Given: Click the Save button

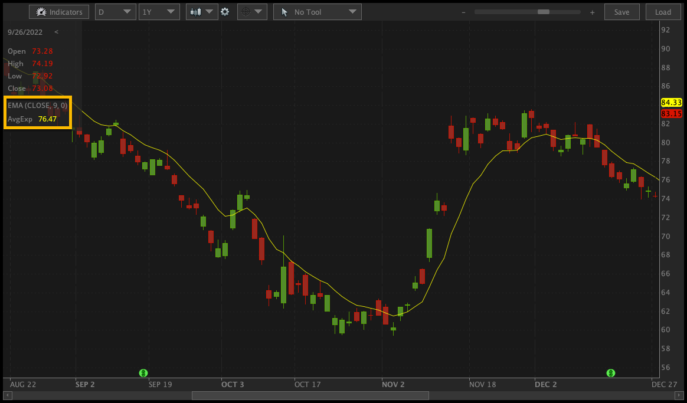Looking at the screenshot, I should (621, 11).
